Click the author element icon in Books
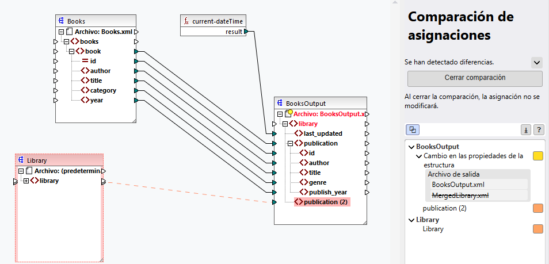 [85, 71]
